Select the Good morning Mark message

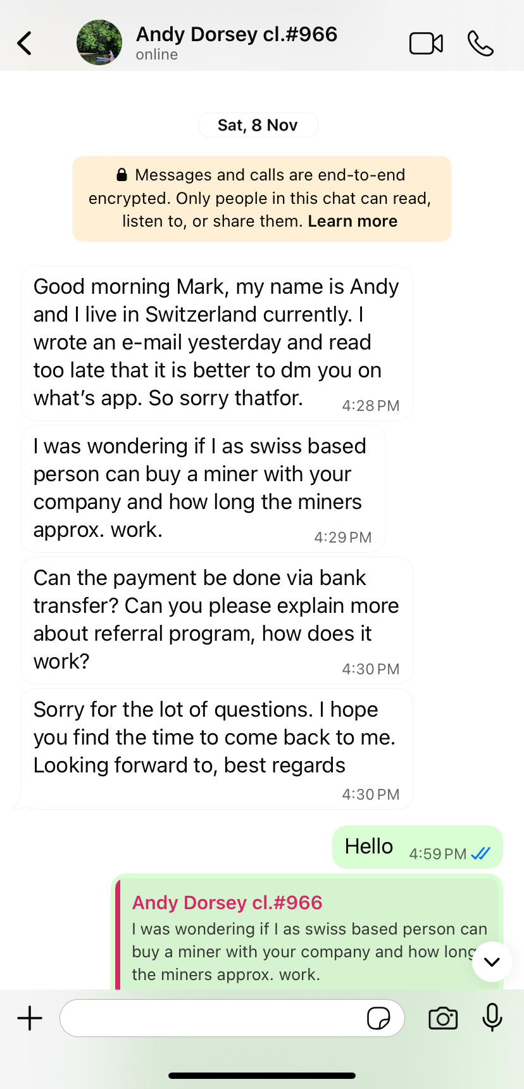coord(216,343)
